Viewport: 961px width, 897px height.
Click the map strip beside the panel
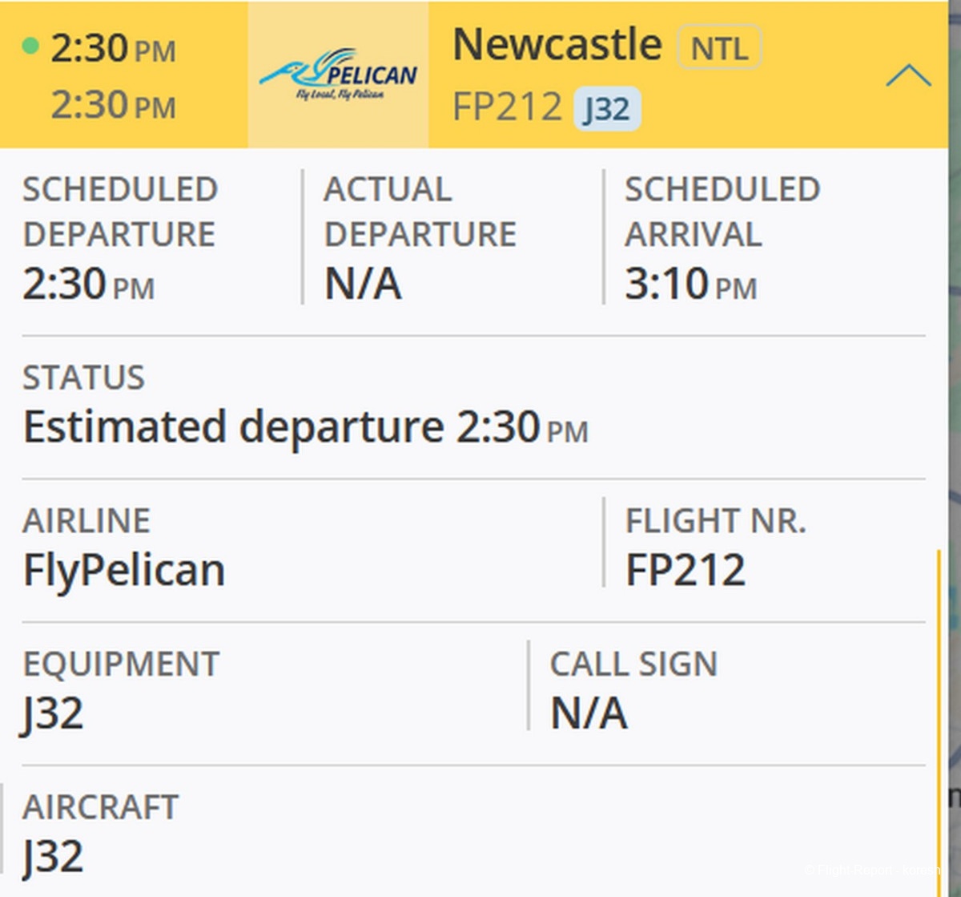(x=955, y=401)
